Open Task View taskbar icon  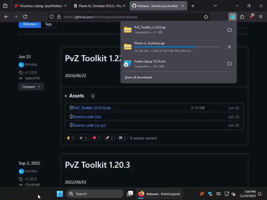coord(130,194)
